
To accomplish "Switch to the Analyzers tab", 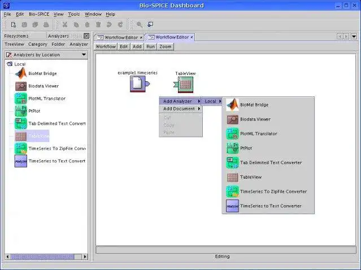I will click(x=58, y=36).
